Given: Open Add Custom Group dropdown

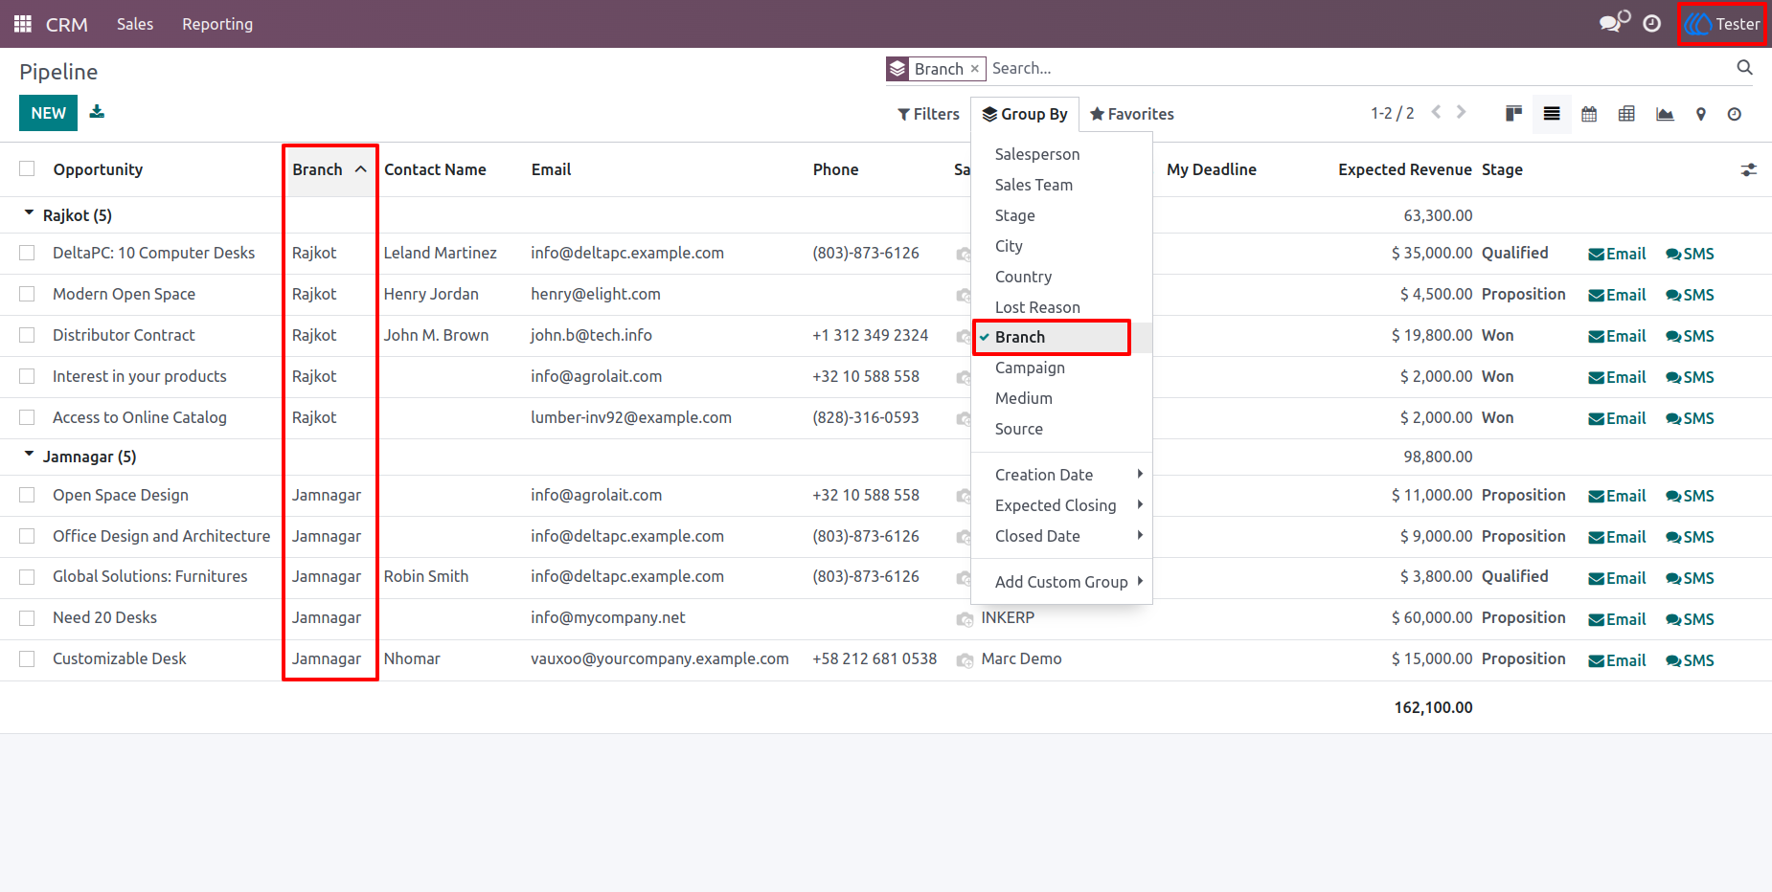Looking at the screenshot, I should point(1061,582).
